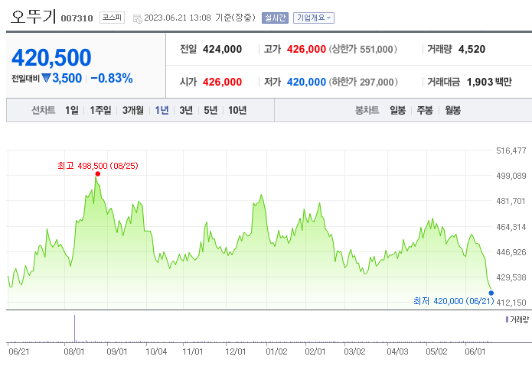Click the red 최고 peak marker dot

coord(98,174)
